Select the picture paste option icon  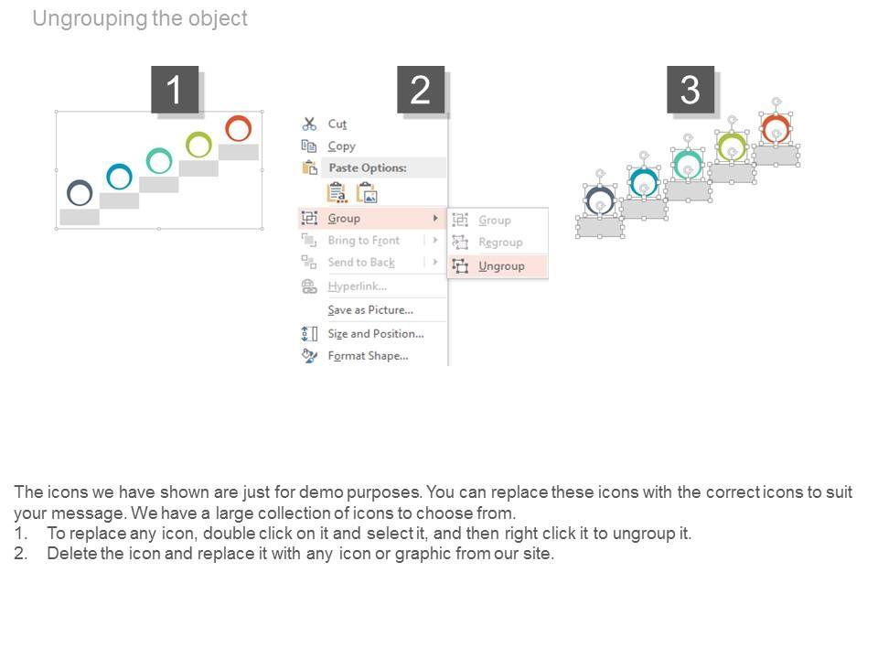coord(367,192)
